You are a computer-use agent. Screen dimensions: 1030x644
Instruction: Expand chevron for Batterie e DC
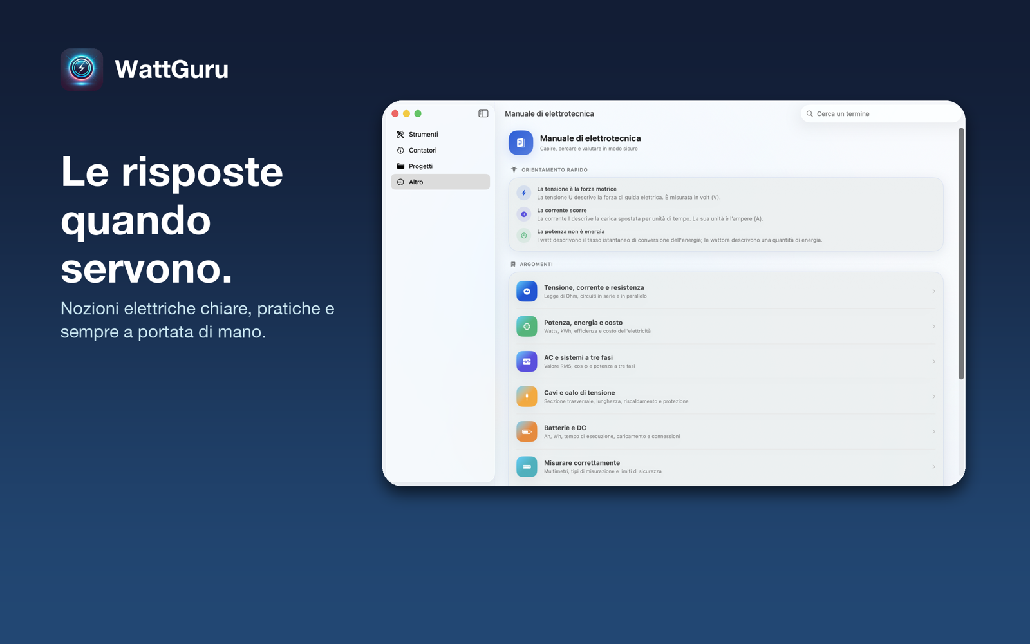point(933,431)
